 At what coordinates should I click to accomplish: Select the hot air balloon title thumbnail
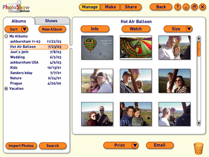pos(97,47)
